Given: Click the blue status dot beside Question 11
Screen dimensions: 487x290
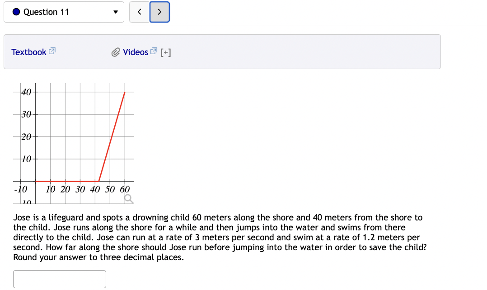Looking at the screenshot, I should [15, 12].
